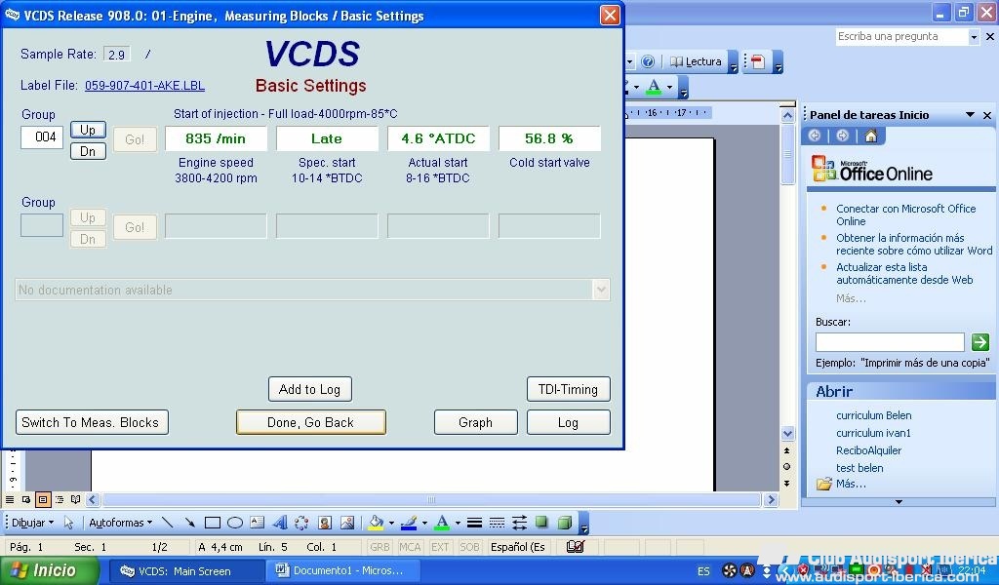Image resolution: width=999 pixels, height=585 pixels.
Task: Expand line color dropdown arrow
Action: pyautogui.click(x=425, y=524)
